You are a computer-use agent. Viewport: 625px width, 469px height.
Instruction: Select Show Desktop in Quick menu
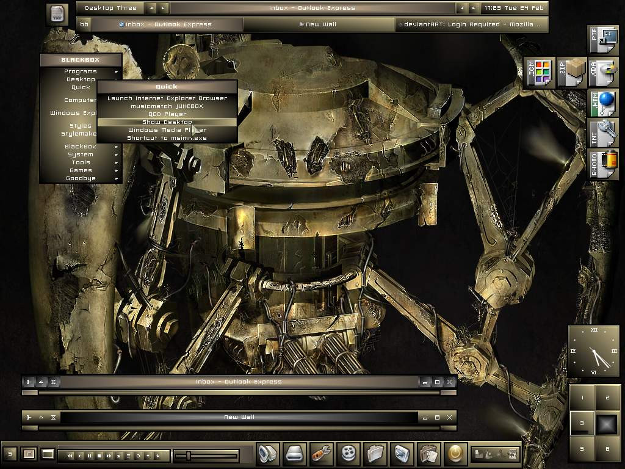(x=167, y=122)
